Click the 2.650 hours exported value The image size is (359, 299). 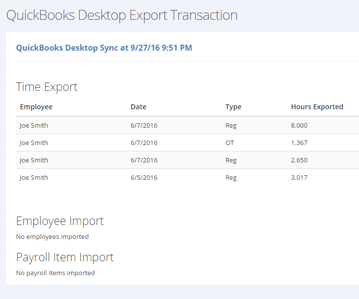point(299,160)
